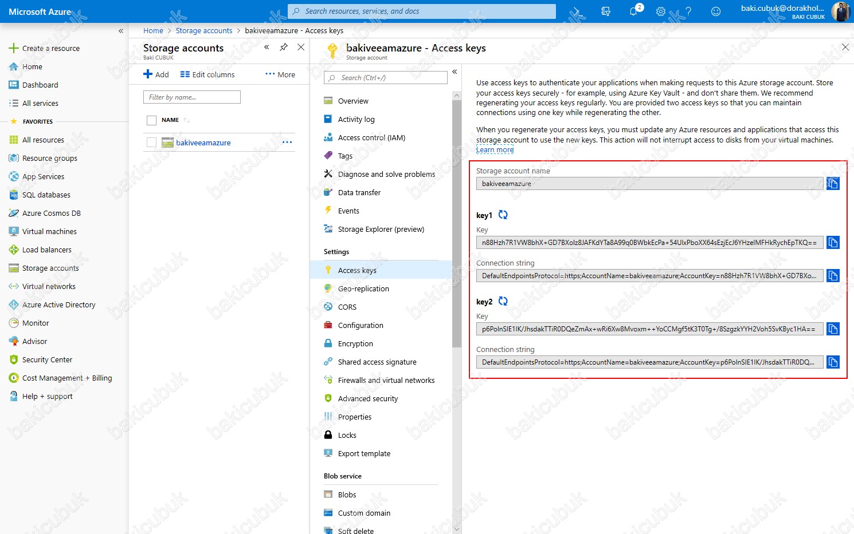Copy the key1 Key value

833,243
